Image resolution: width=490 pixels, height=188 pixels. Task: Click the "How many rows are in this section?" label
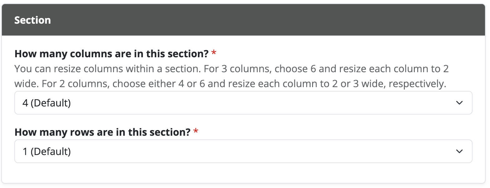coord(102,132)
